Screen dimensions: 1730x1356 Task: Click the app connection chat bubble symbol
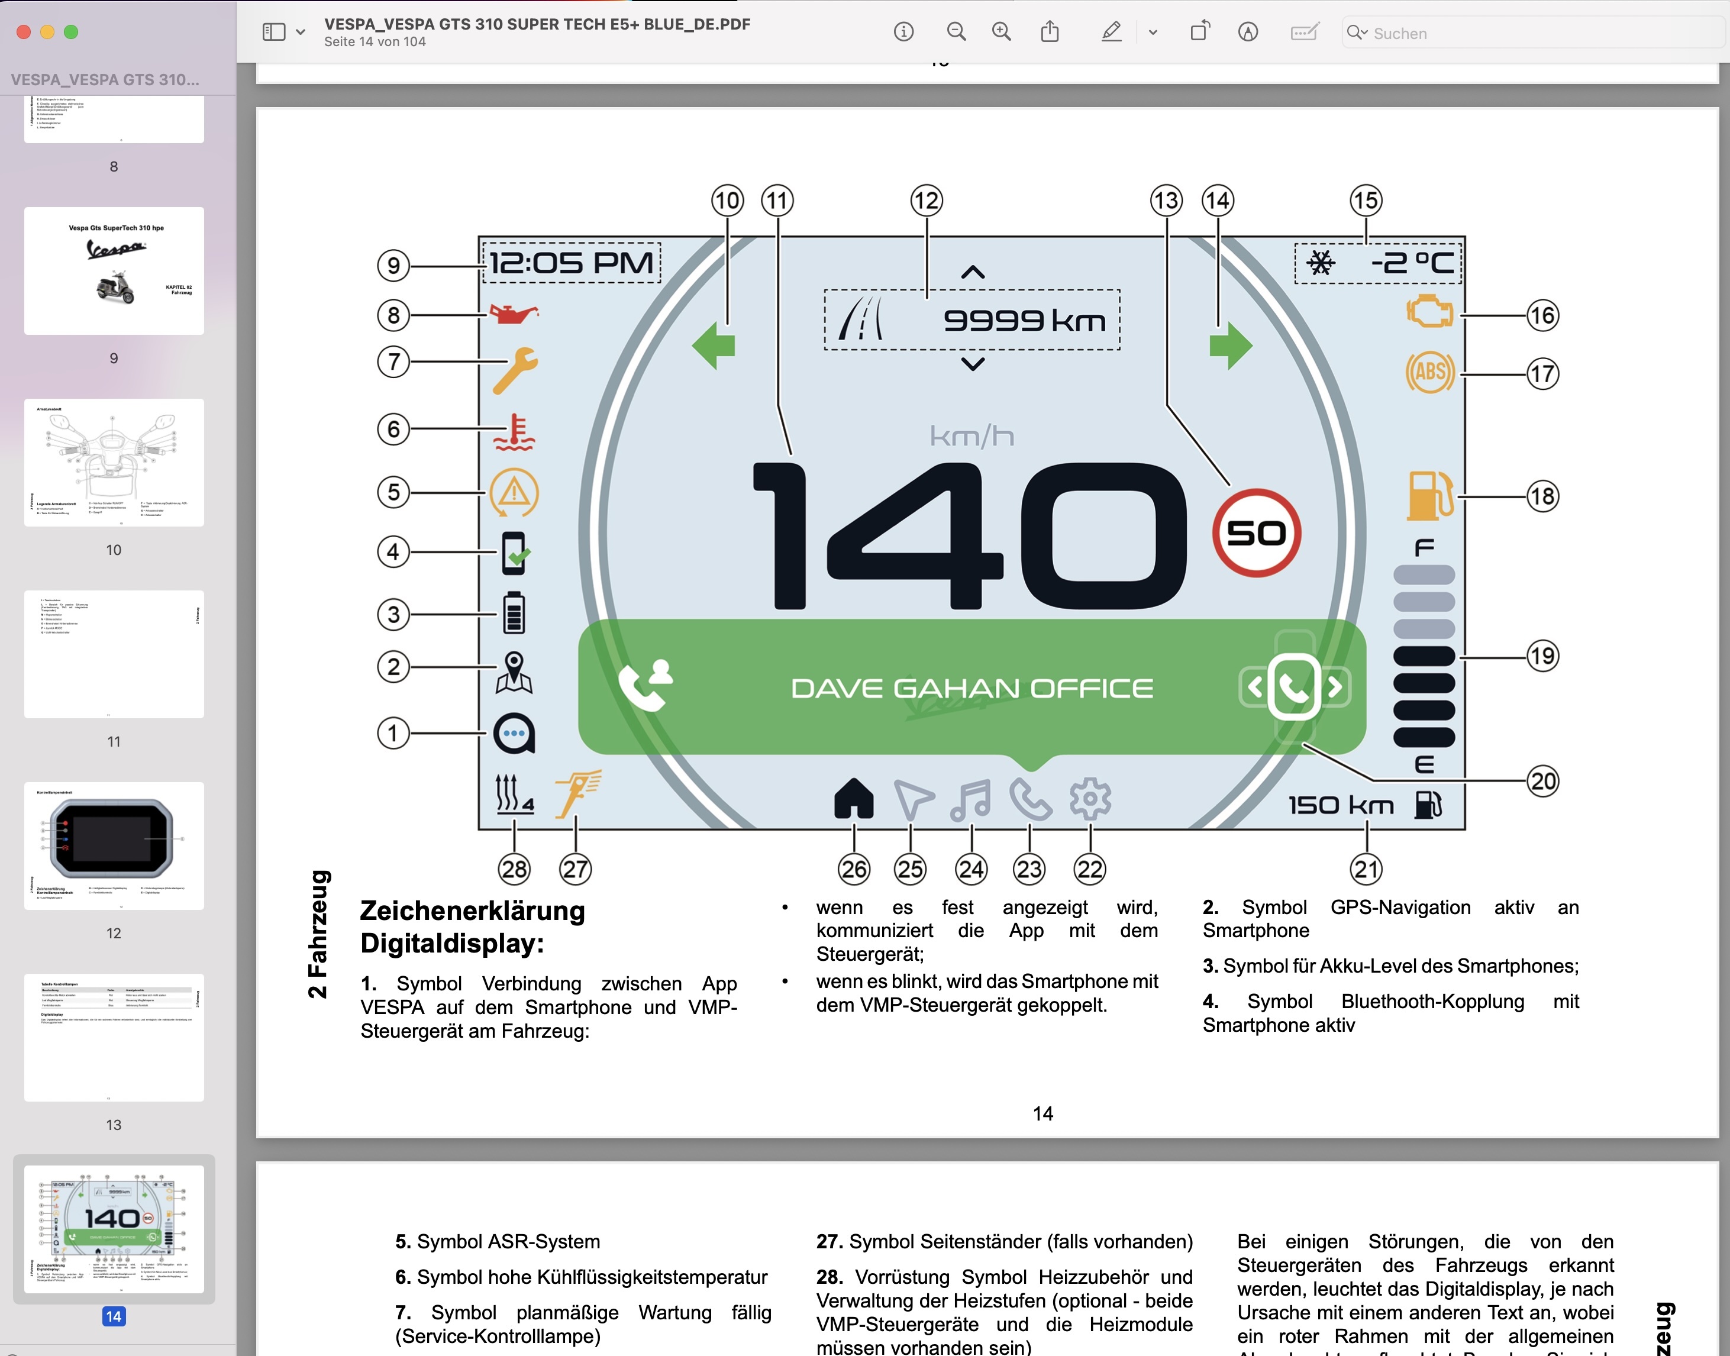coord(514,734)
